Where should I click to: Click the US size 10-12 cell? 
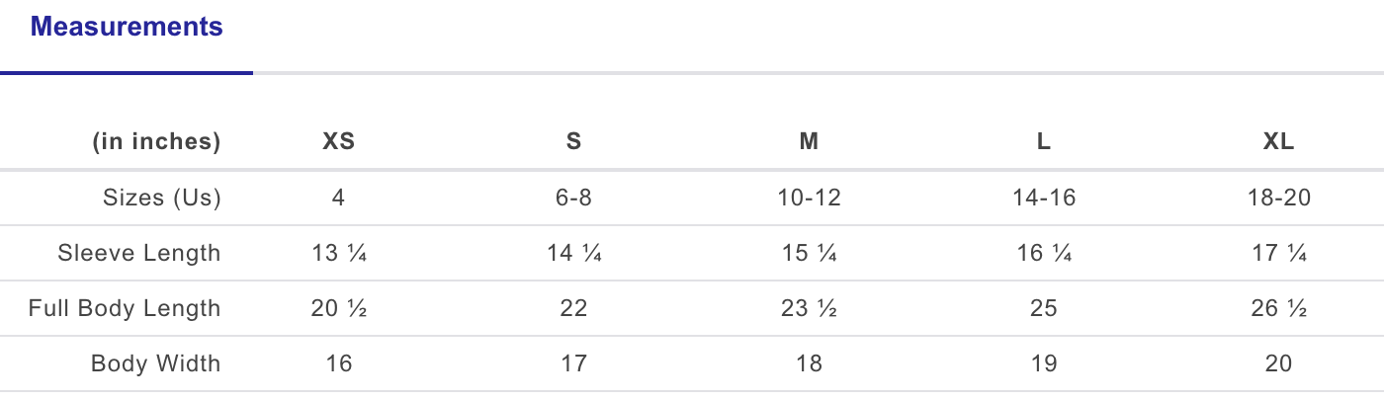(x=809, y=198)
